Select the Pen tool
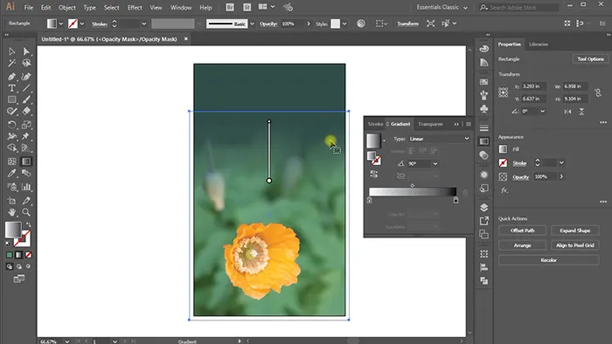The image size is (612, 344). (x=11, y=76)
